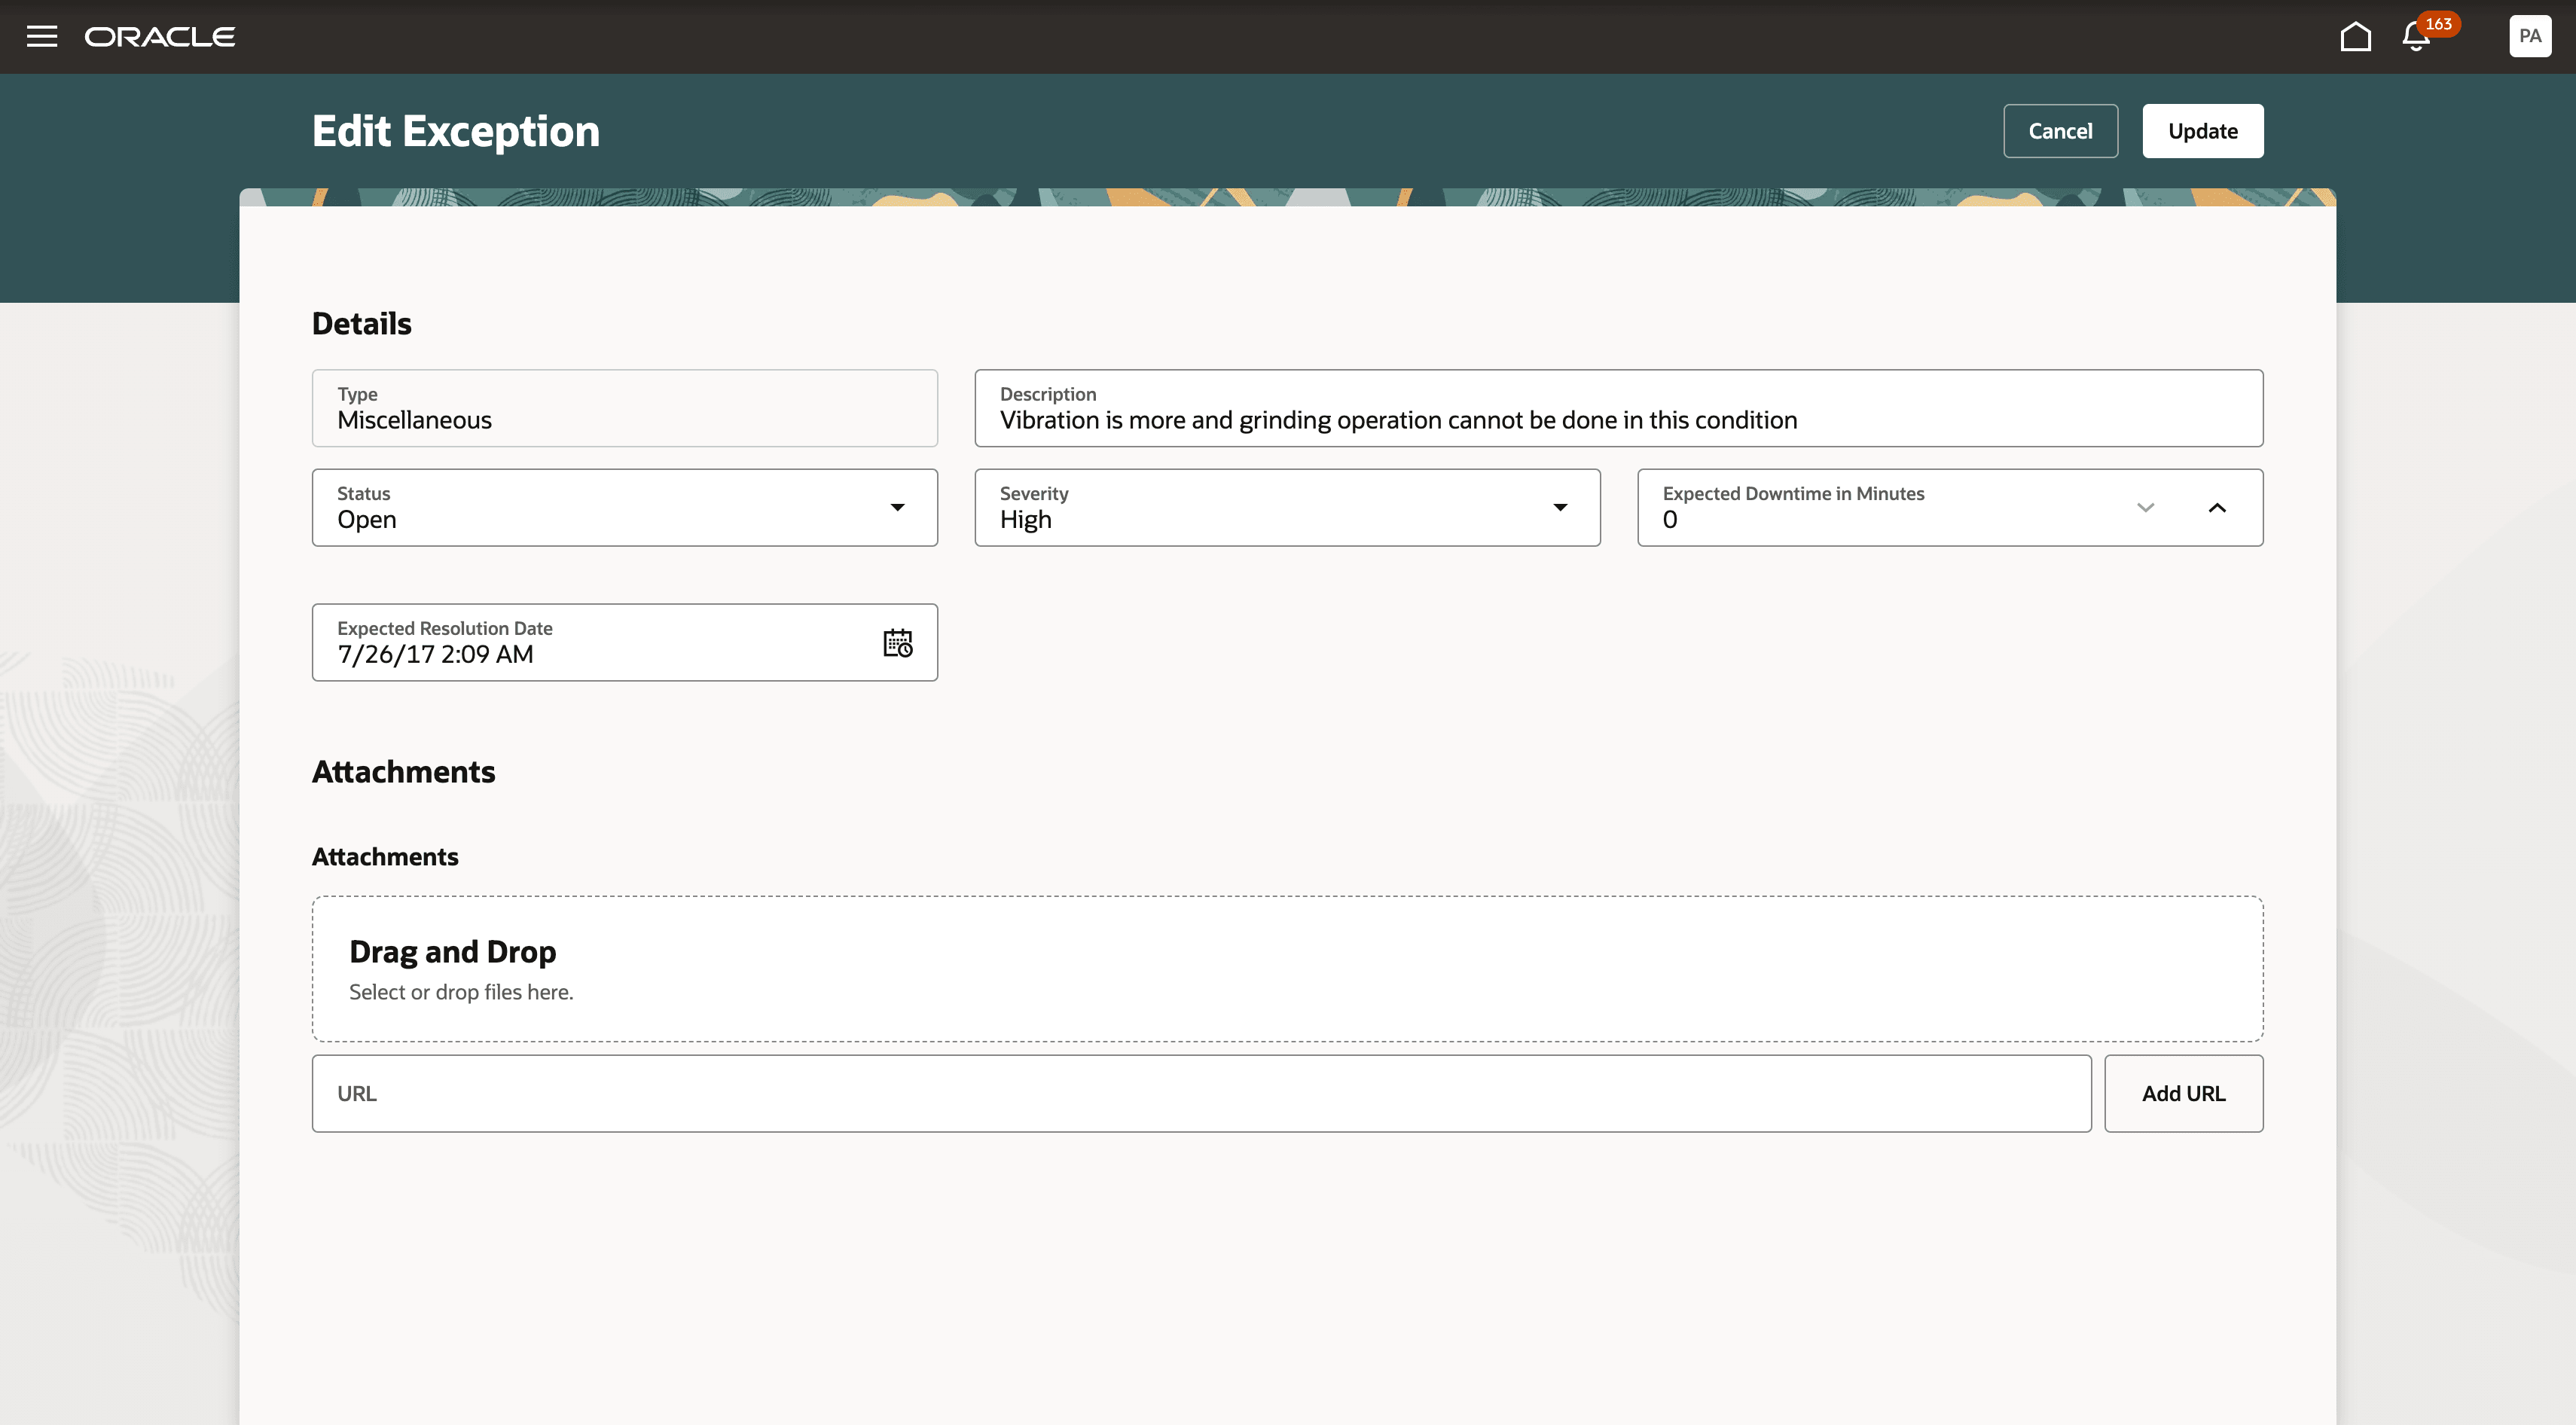The height and width of the screenshot is (1425, 2576).
Task: Open the Severity dropdown showing High
Action: [x=1560, y=508]
